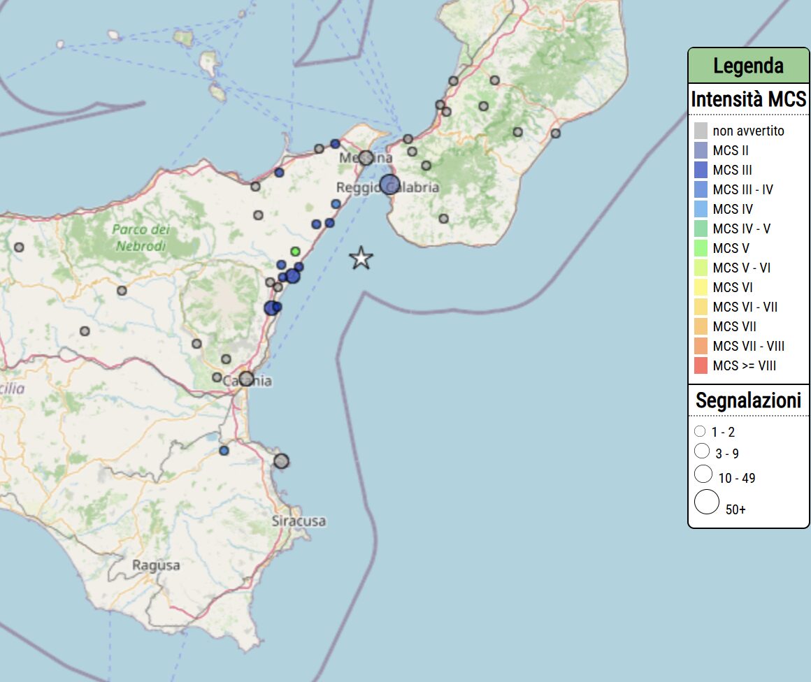Click the 10 - 49 reports circle symbol

703,474
